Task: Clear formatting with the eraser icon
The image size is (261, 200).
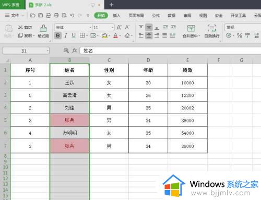Action: [x=127, y=35]
